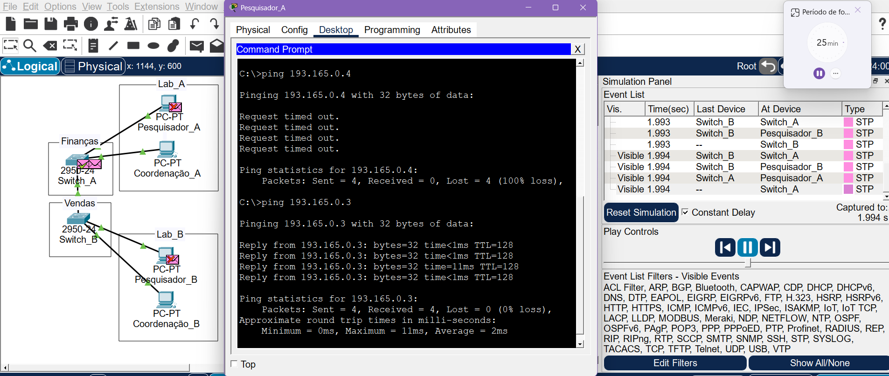Viewport: 889px width, 376px height.
Task: Undo the last action
Action: click(194, 23)
